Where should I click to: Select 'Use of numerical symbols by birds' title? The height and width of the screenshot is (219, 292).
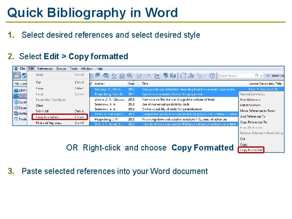coord(165,104)
